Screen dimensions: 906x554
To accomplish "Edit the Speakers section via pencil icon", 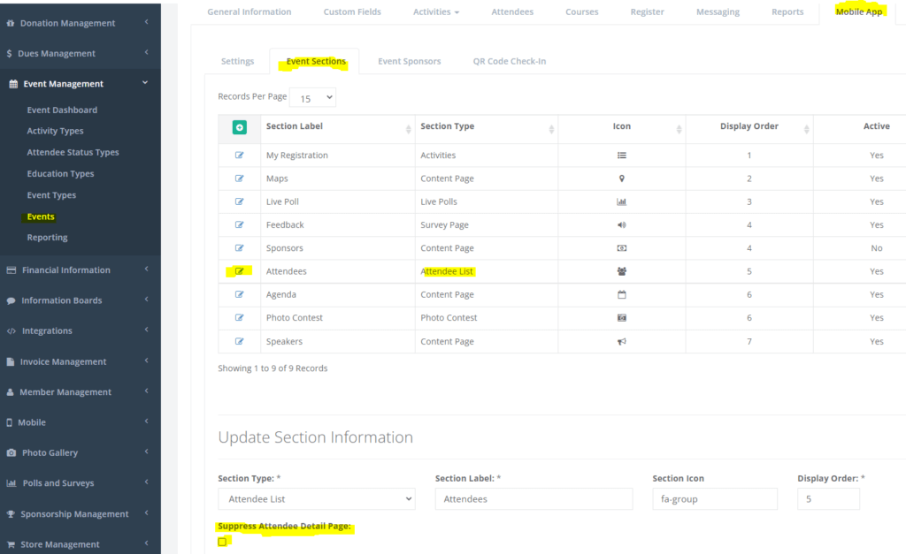I will point(239,341).
